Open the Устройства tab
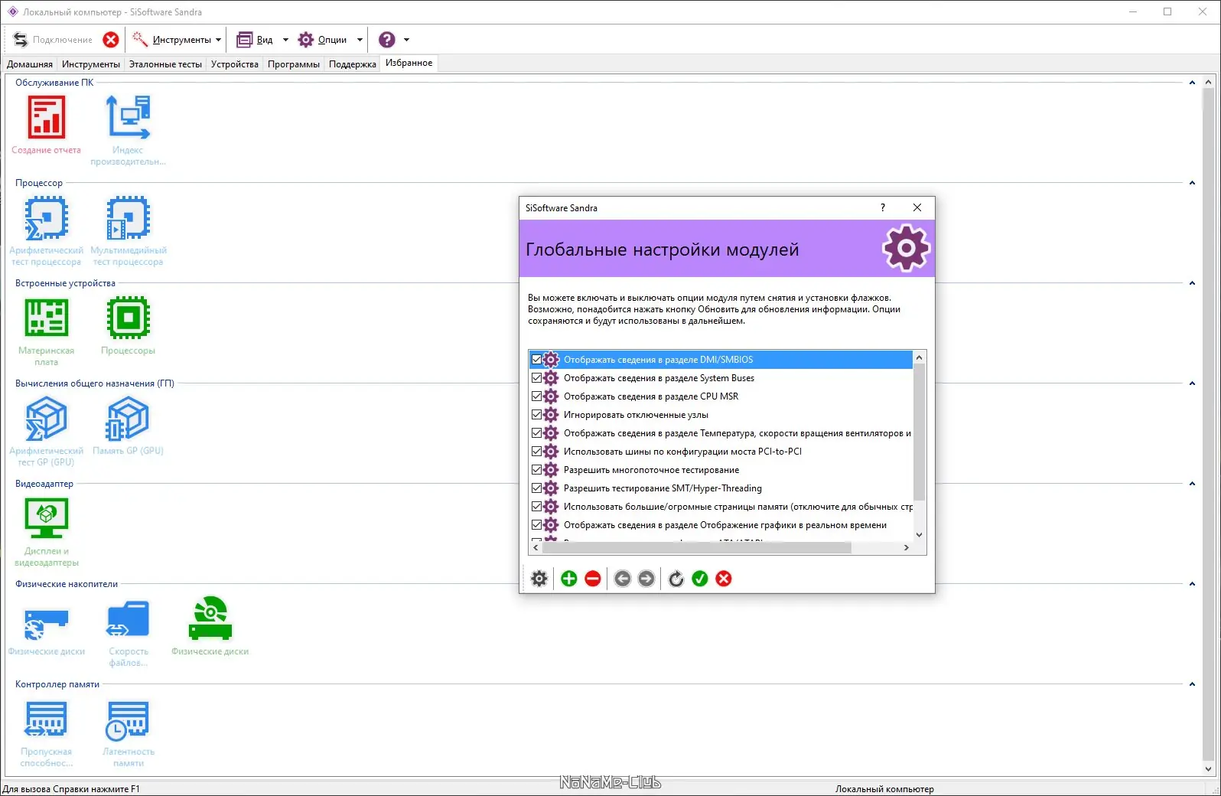Image resolution: width=1221 pixels, height=796 pixels. coord(235,64)
